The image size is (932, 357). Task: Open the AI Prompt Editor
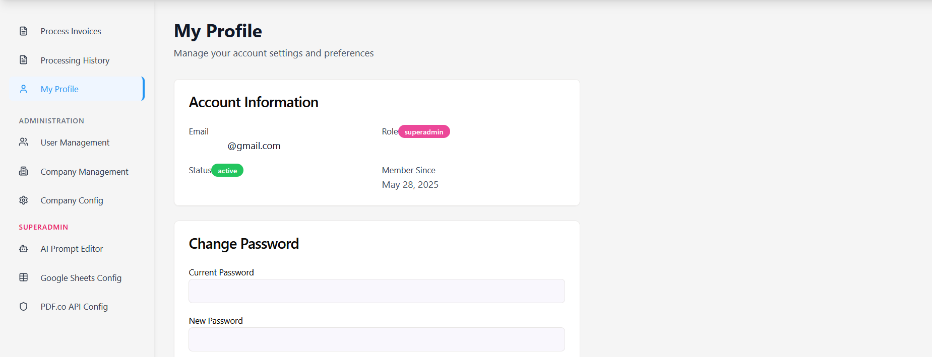[72, 249]
